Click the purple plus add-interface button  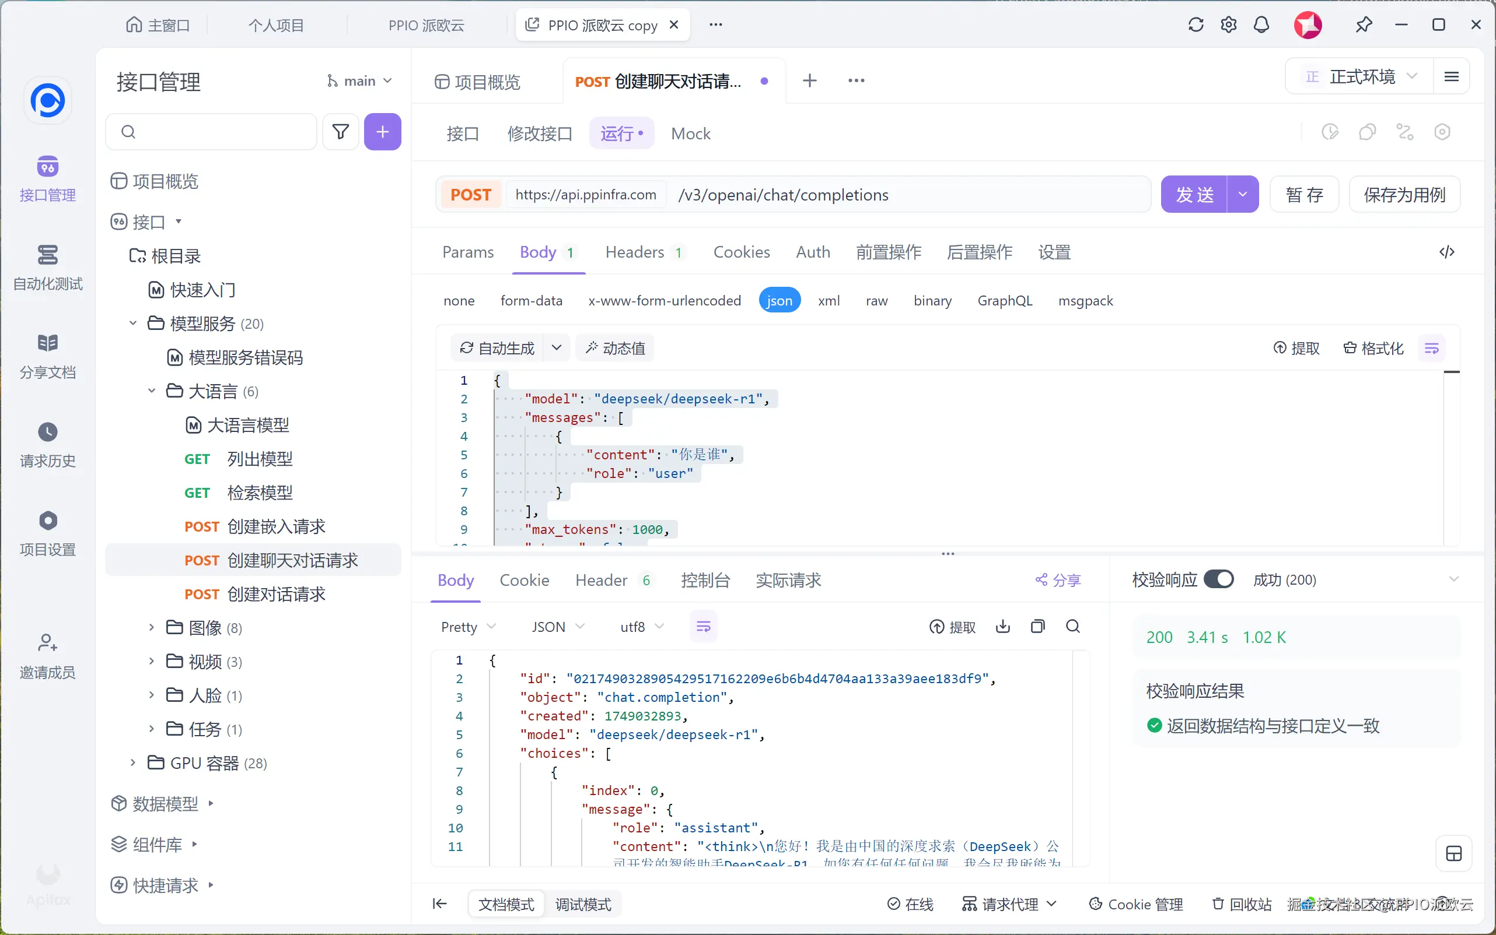pos(383,132)
